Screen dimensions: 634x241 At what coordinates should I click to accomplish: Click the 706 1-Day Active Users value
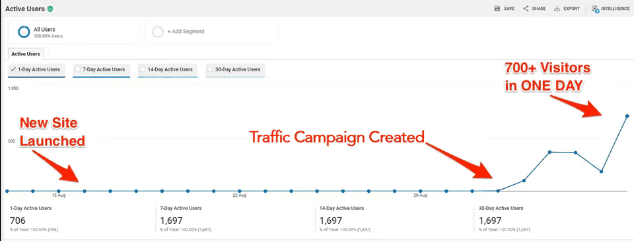tap(17, 221)
